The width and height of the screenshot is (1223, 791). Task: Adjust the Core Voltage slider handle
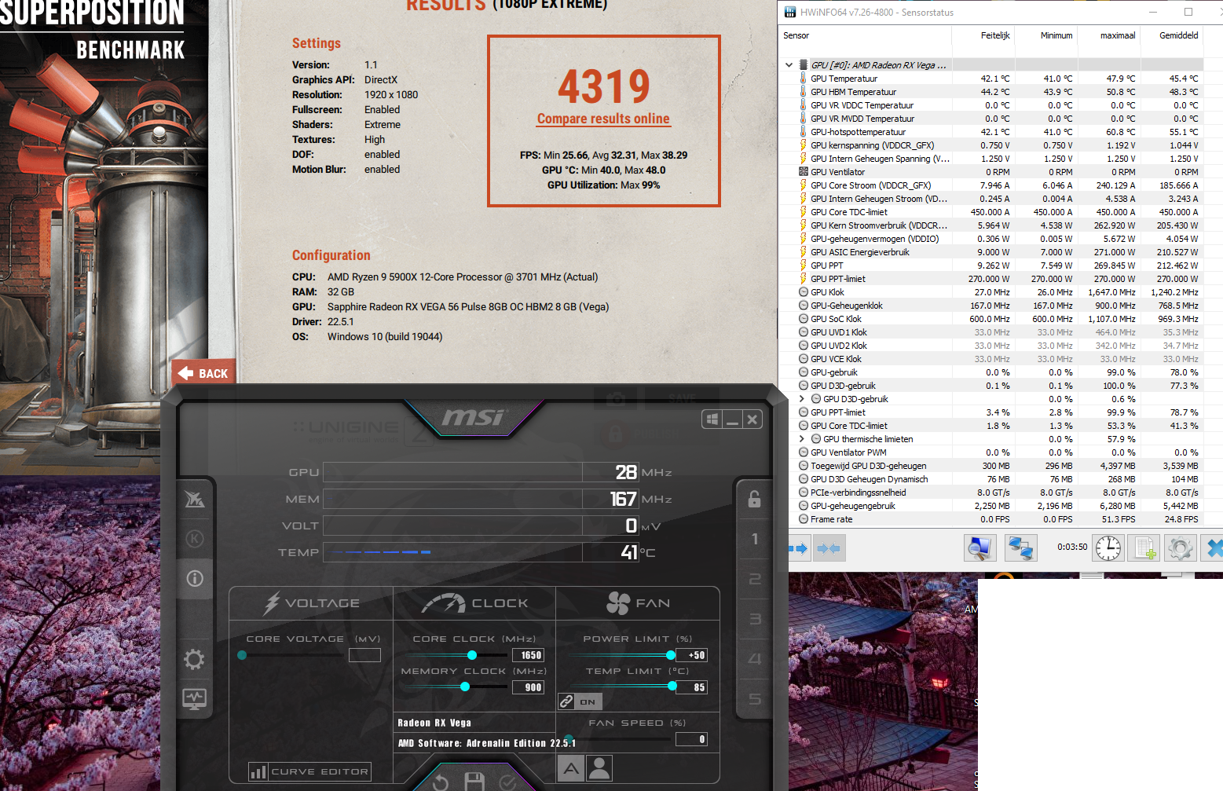242,655
